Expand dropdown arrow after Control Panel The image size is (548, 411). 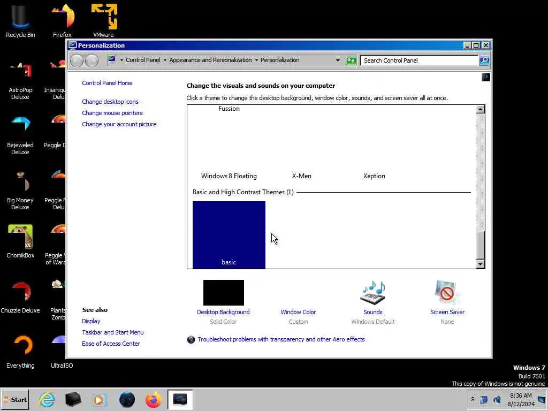click(x=165, y=60)
